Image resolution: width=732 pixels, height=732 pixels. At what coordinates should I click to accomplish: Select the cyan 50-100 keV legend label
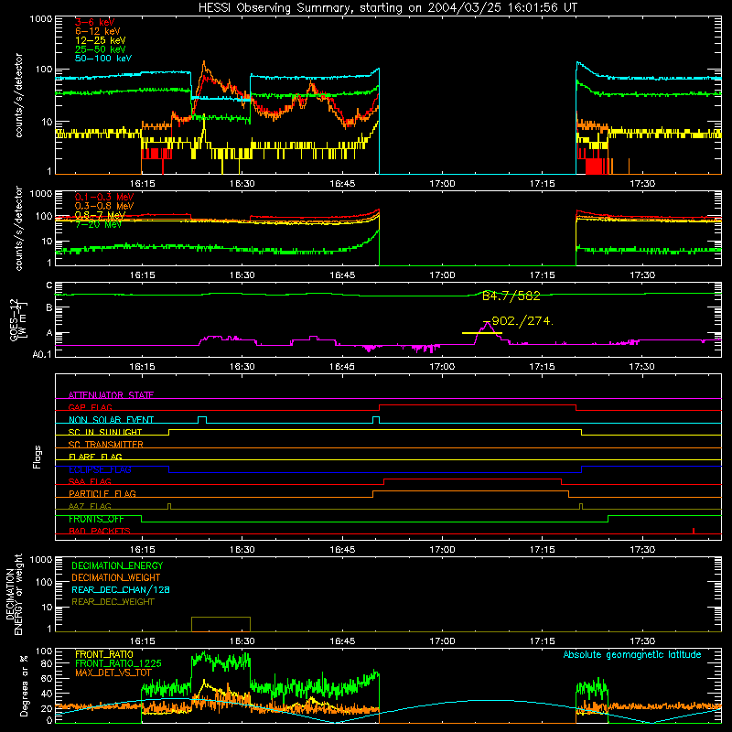pyautogui.click(x=103, y=59)
